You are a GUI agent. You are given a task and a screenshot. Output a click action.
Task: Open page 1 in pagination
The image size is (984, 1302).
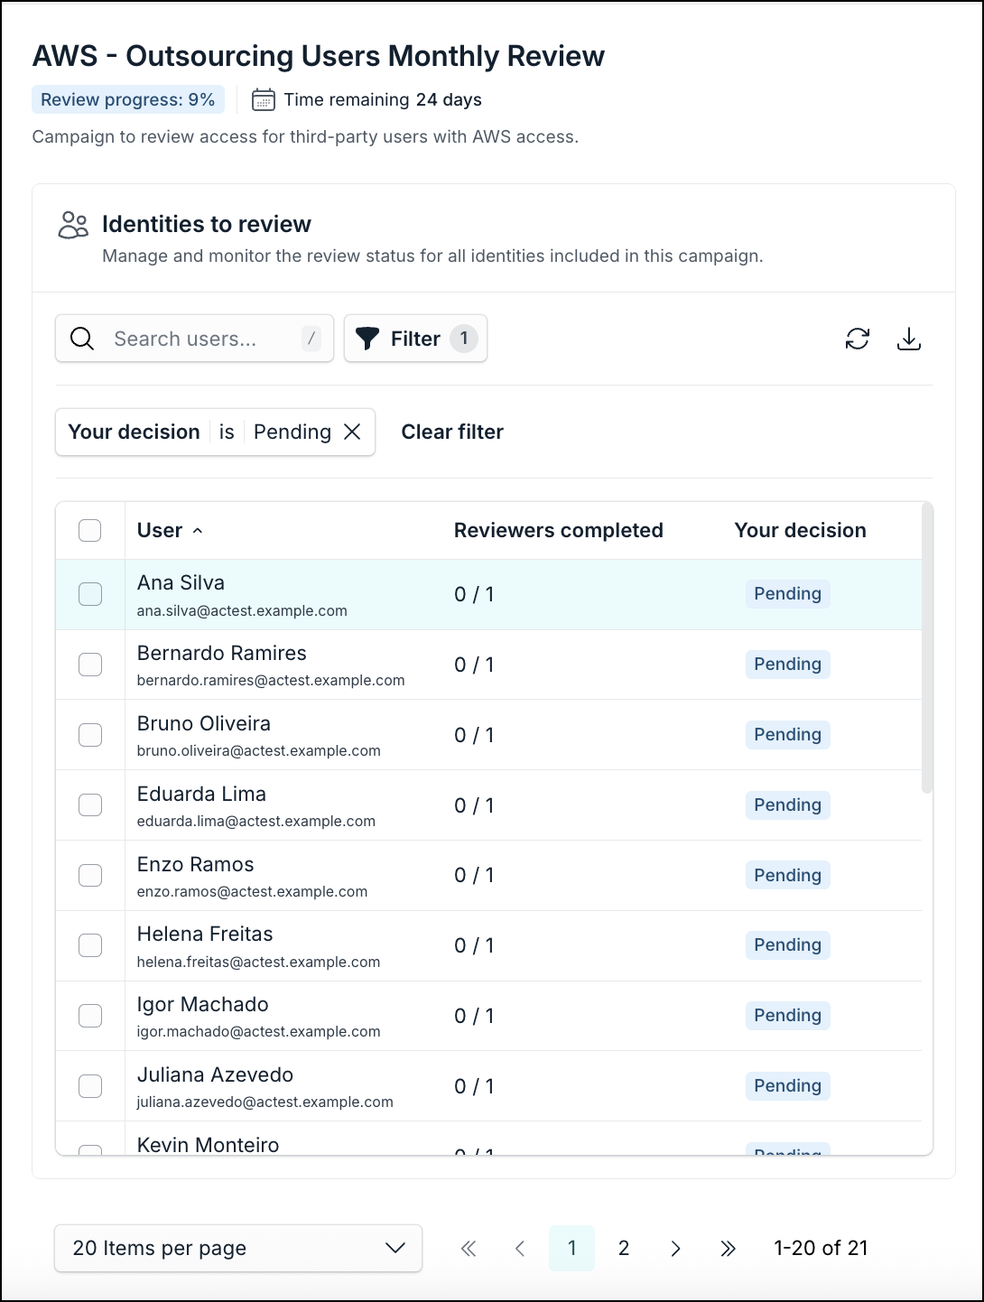click(x=571, y=1248)
